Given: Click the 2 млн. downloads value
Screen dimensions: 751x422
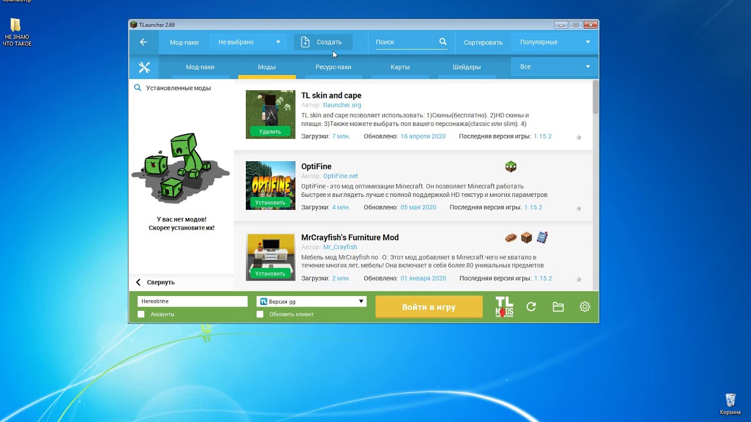Looking at the screenshot, I should [x=341, y=278].
